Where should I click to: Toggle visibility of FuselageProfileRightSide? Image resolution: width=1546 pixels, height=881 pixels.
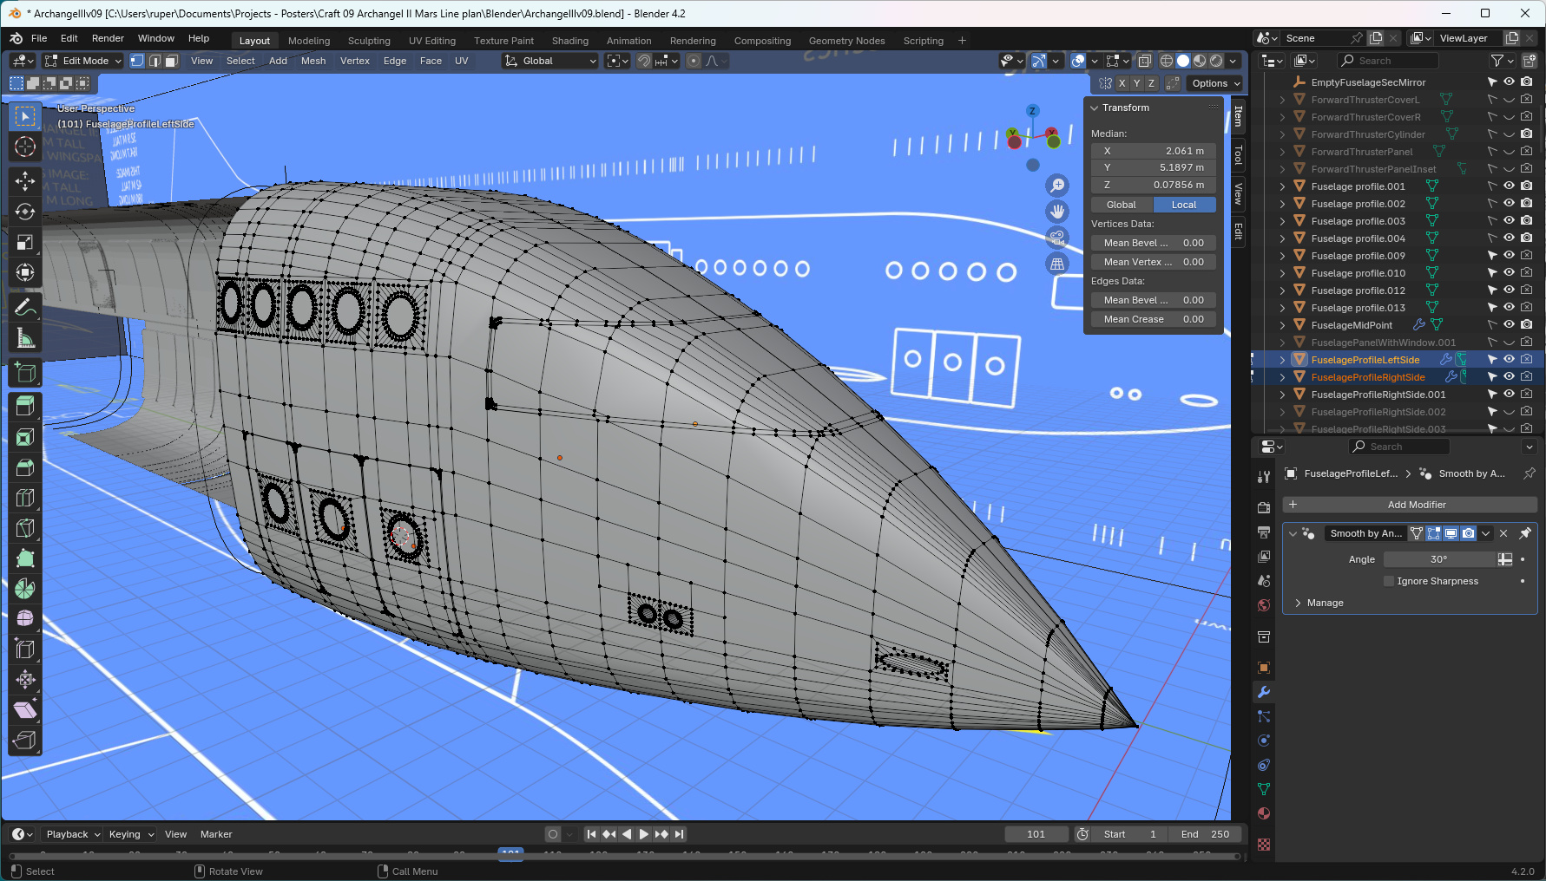(1509, 376)
